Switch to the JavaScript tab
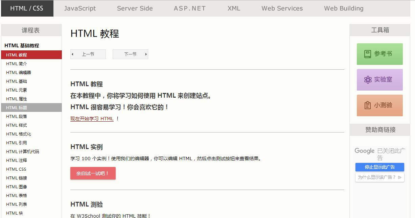The image size is (415, 218). [x=80, y=8]
